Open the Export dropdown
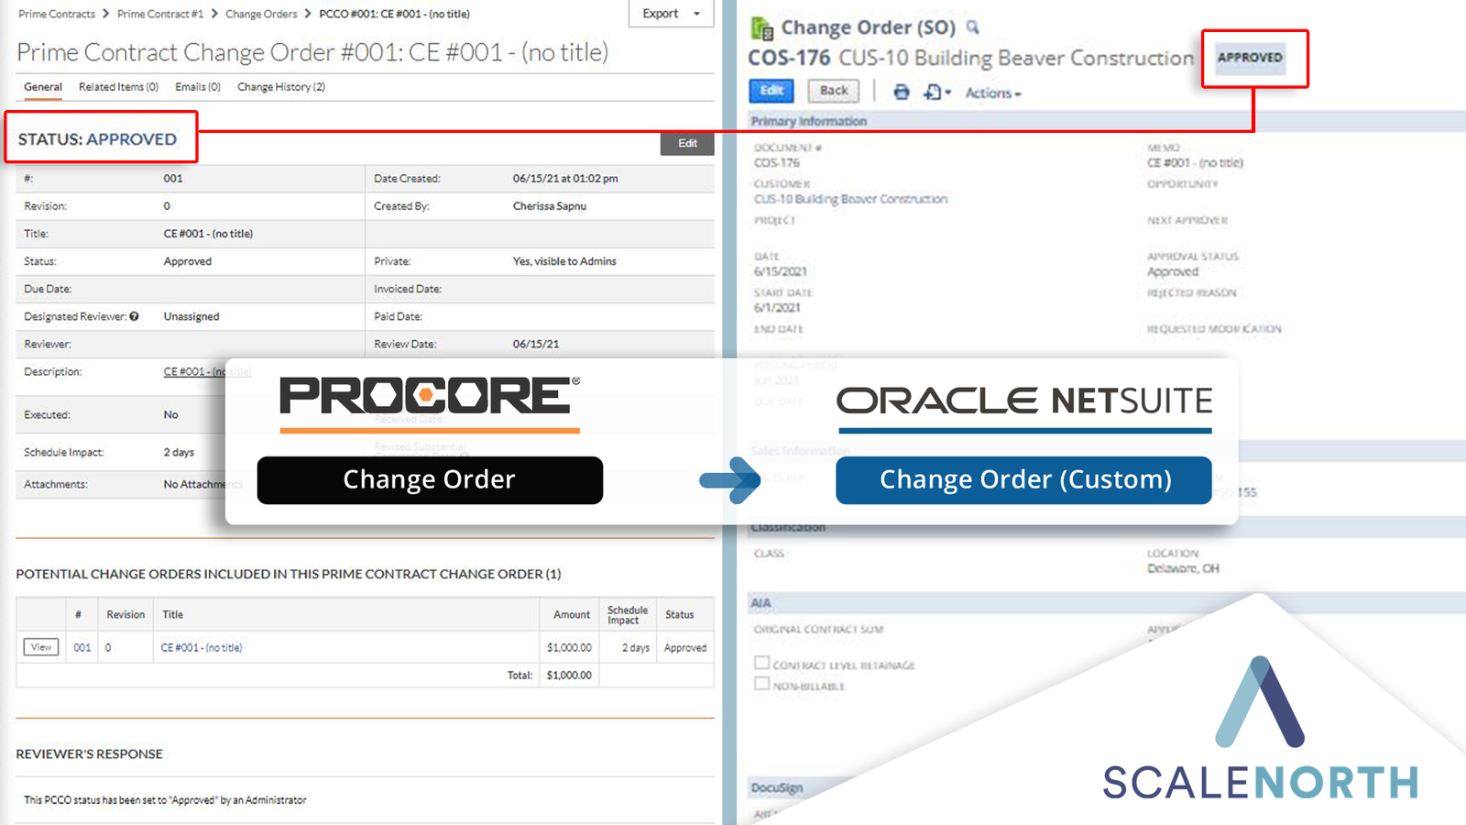 671,14
